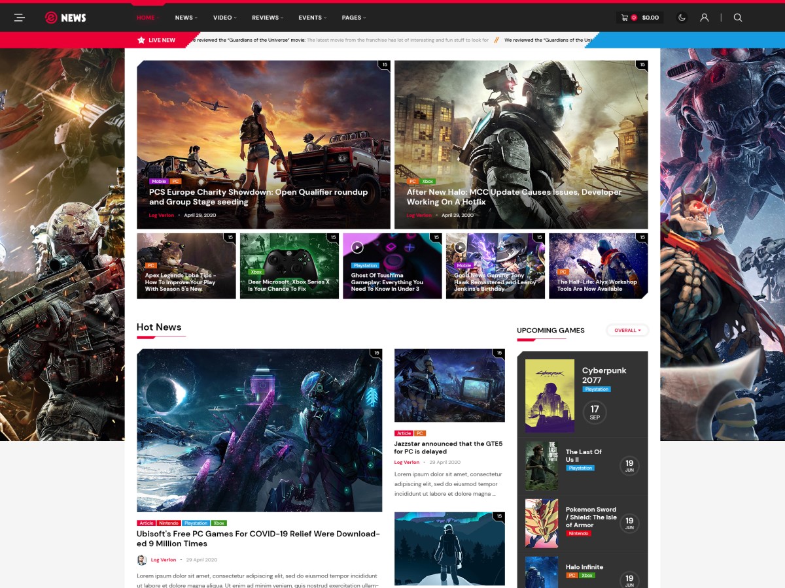This screenshot has height=588, width=785.
Task: Click play icon on Good News Gaming thumbnail
Action: click(x=460, y=247)
